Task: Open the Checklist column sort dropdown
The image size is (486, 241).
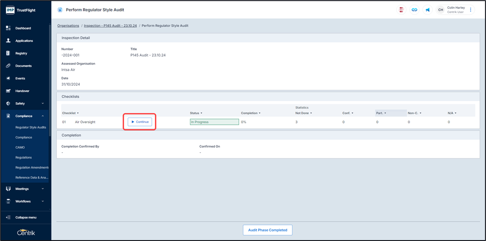Action: [x=77, y=113]
